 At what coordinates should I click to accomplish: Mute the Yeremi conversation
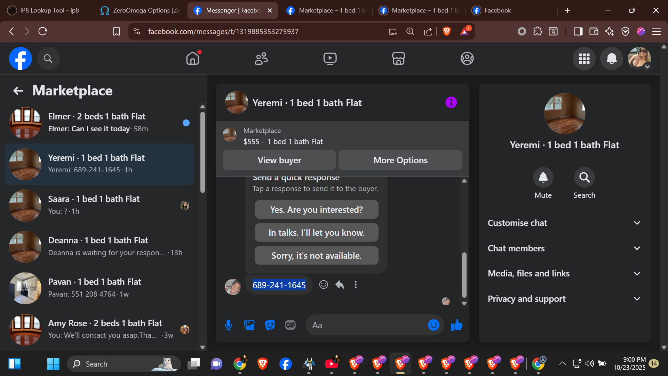[543, 178]
